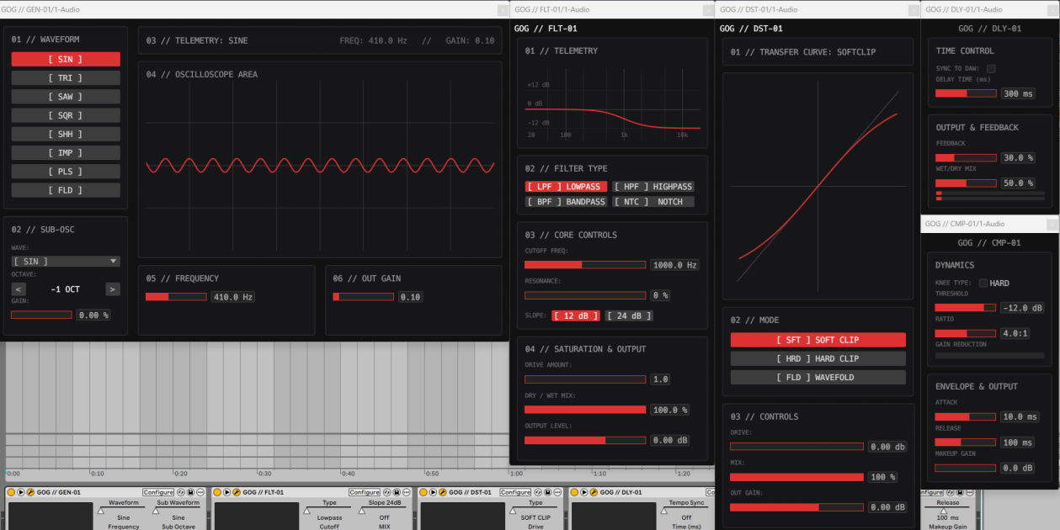The image size is (1060, 530).
Task: Click the DST-01 plug-in wrench icon
Action: [x=442, y=492]
